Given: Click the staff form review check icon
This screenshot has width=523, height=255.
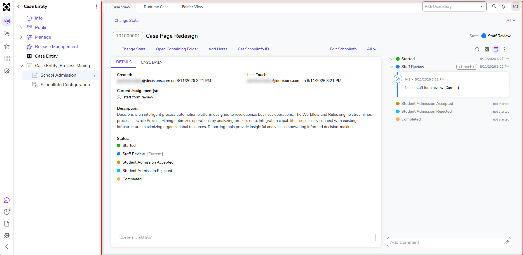Looking at the screenshot, I should point(119,97).
